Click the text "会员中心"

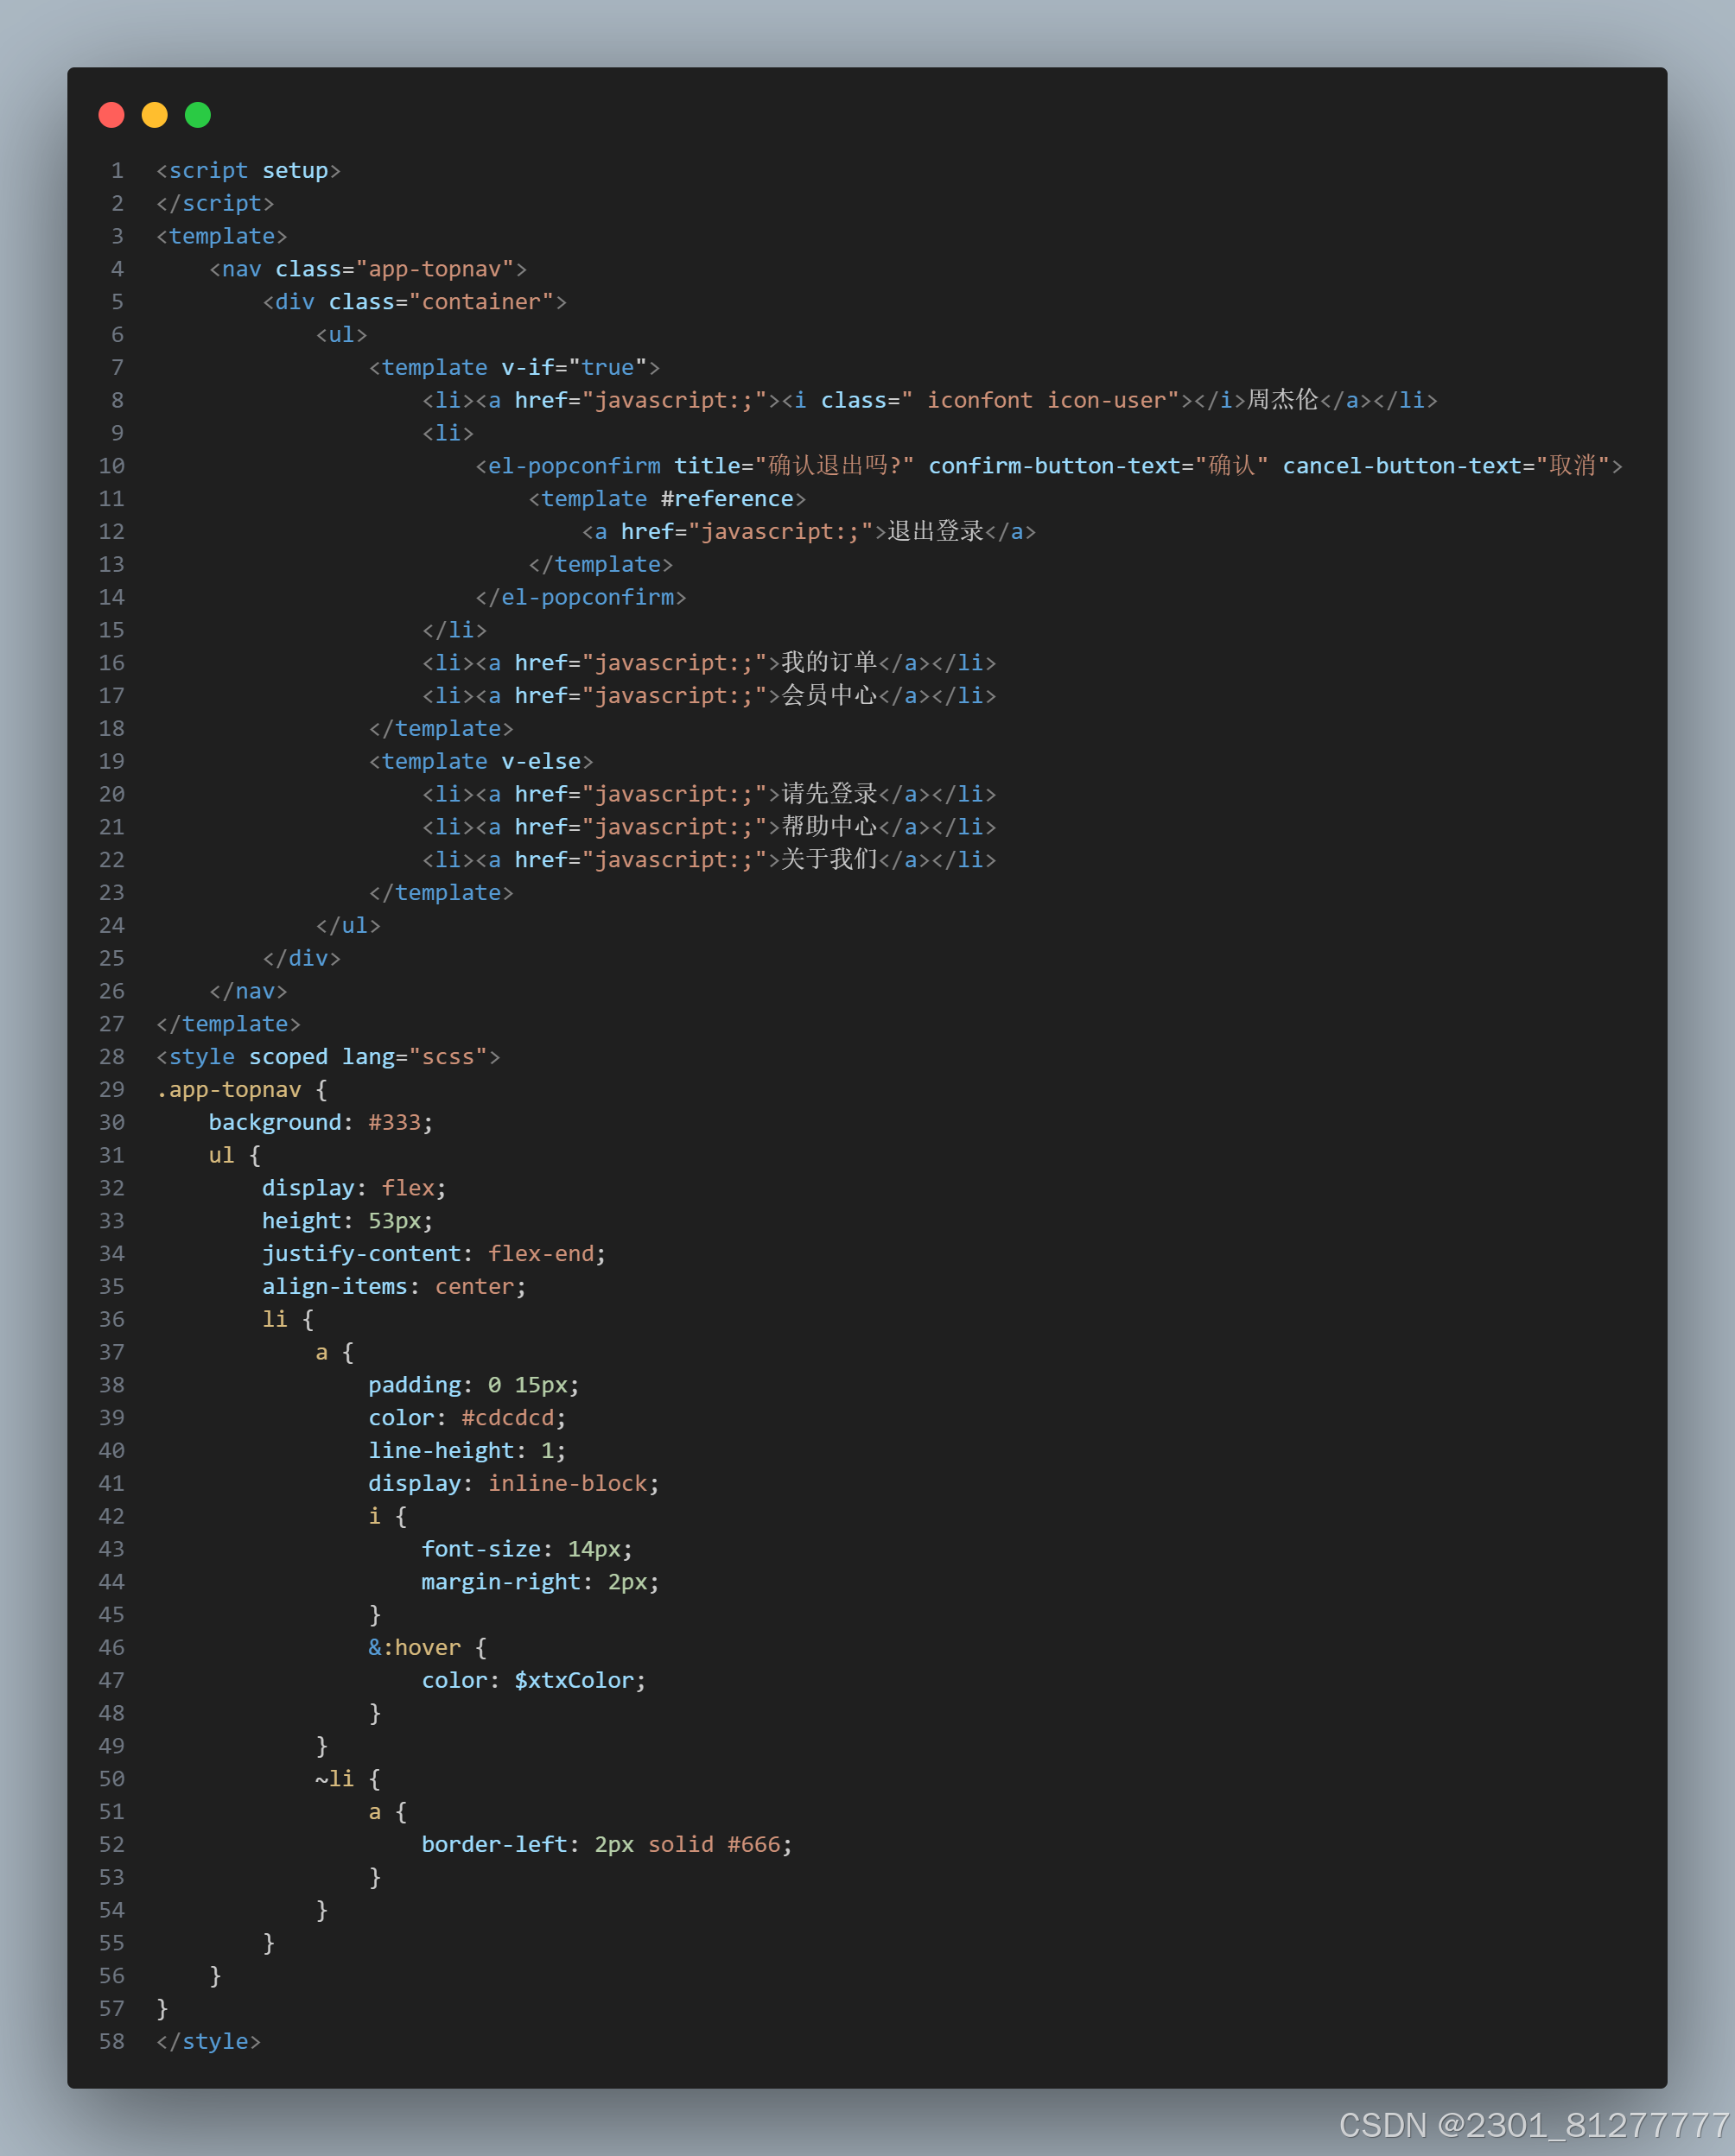[829, 695]
